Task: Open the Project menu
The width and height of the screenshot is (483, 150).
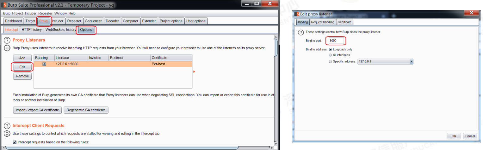Action: [x=18, y=13]
